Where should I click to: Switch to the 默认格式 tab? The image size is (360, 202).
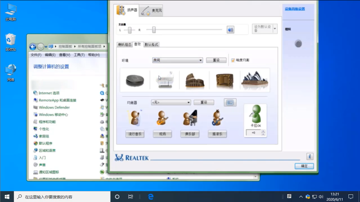click(152, 44)
